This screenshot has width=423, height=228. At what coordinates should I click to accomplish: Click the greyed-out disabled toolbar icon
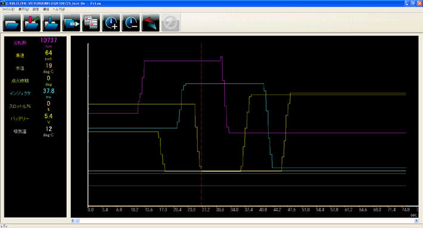click(170, 23)
